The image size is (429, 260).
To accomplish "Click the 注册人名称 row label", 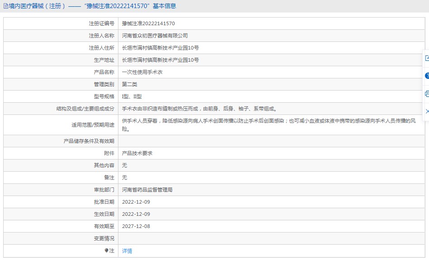I will click(x=102, y=36).
